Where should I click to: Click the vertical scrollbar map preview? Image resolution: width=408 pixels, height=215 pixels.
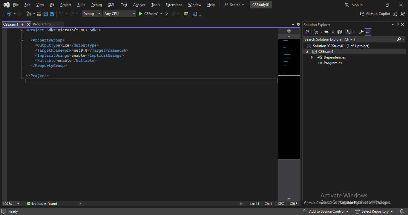coord(289,99)
